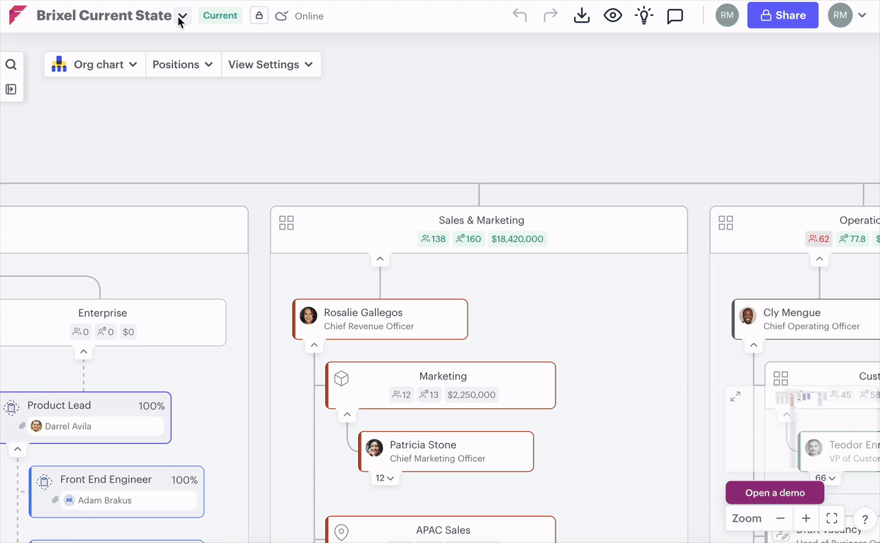Image resolution: width=880 pixels, height=543 pixels.
Task: Click the zoom in plus button
Action: point(806,518)
